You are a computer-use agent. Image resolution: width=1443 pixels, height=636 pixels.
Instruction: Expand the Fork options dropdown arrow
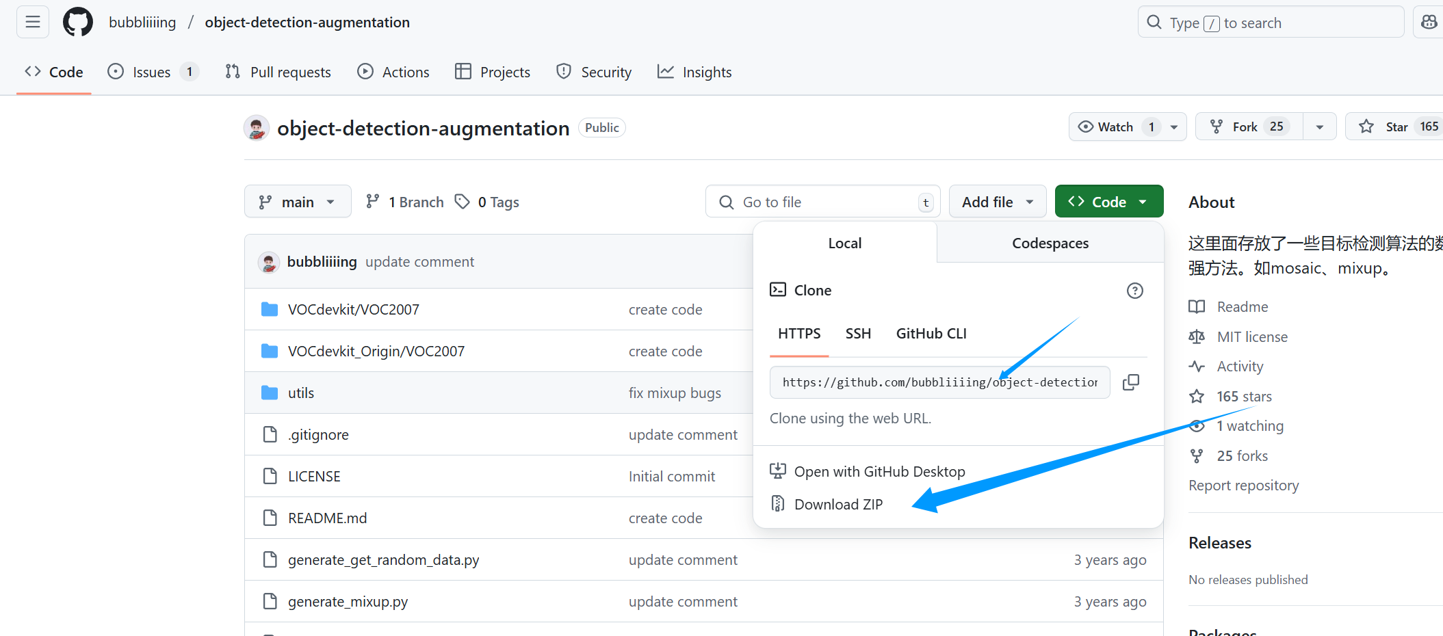coord(1320,127)
